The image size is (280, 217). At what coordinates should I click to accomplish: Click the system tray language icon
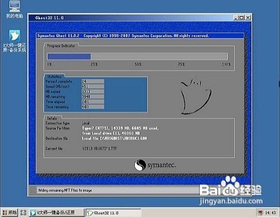(260, 213)
